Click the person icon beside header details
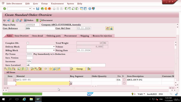 point(111,28)
